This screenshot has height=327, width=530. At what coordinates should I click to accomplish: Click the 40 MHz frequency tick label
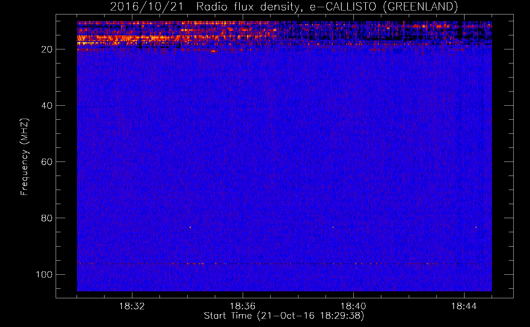(47, 106)
